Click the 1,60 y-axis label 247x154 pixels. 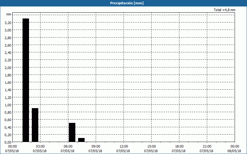8,83
